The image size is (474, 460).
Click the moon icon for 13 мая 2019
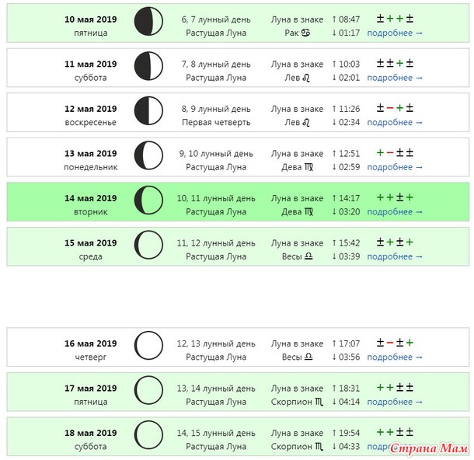tap(148, 156)
